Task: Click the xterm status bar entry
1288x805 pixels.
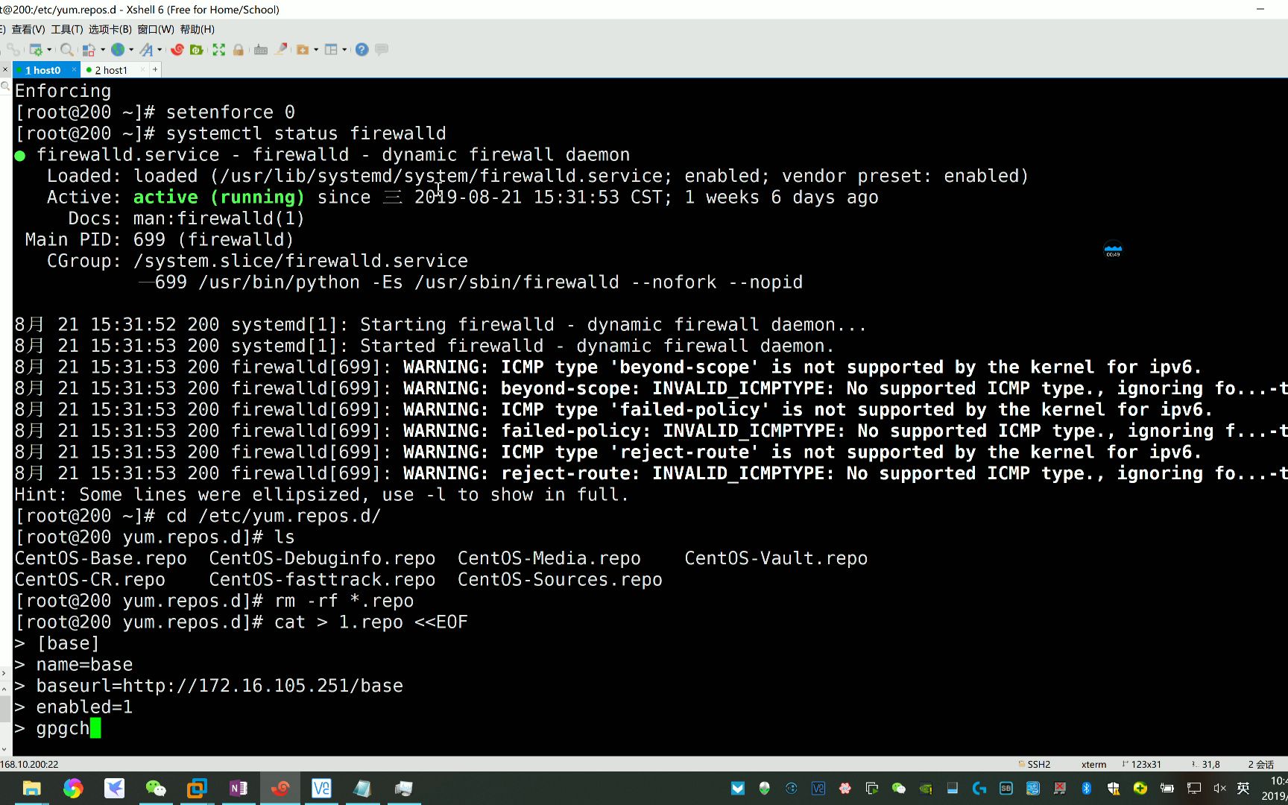Action: point(1094,765)
